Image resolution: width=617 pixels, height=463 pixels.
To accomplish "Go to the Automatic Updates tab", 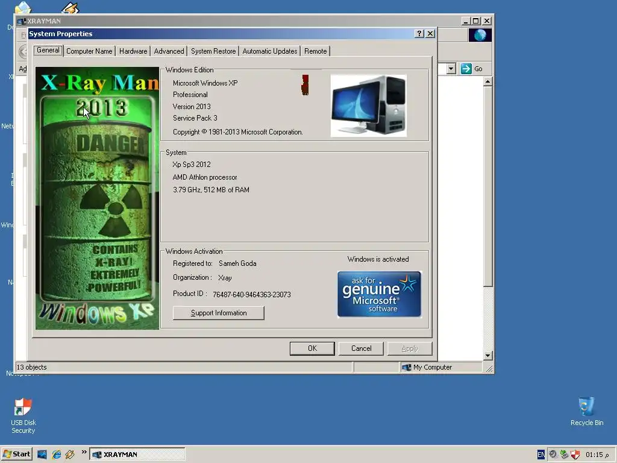I will [269, 51].
